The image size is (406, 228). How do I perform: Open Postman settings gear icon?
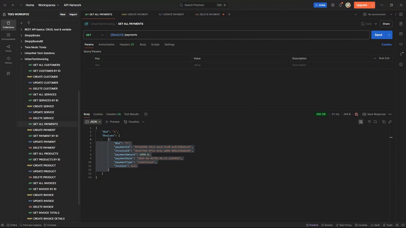point(333,5)
